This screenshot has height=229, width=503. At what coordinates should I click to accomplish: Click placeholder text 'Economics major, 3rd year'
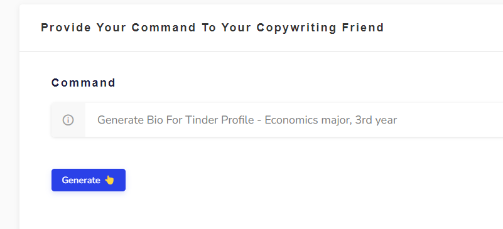coord(331,120)
